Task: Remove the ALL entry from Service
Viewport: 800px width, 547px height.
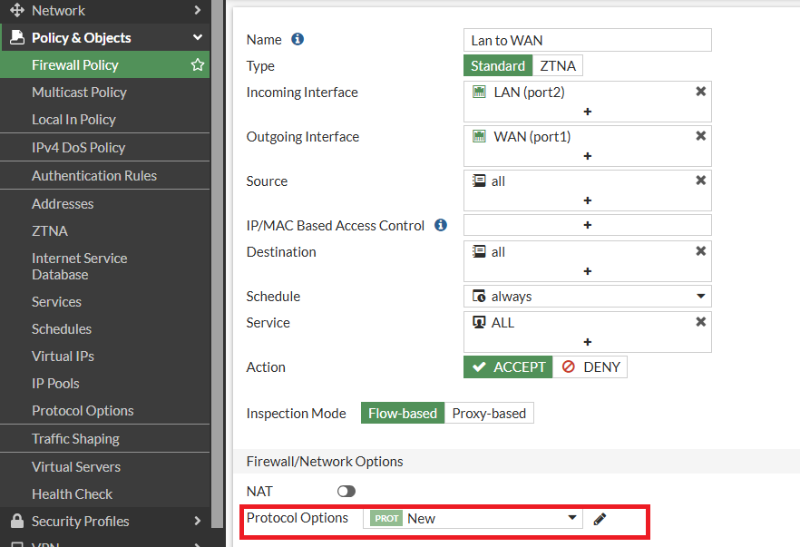Action: [x=700, y=322]
